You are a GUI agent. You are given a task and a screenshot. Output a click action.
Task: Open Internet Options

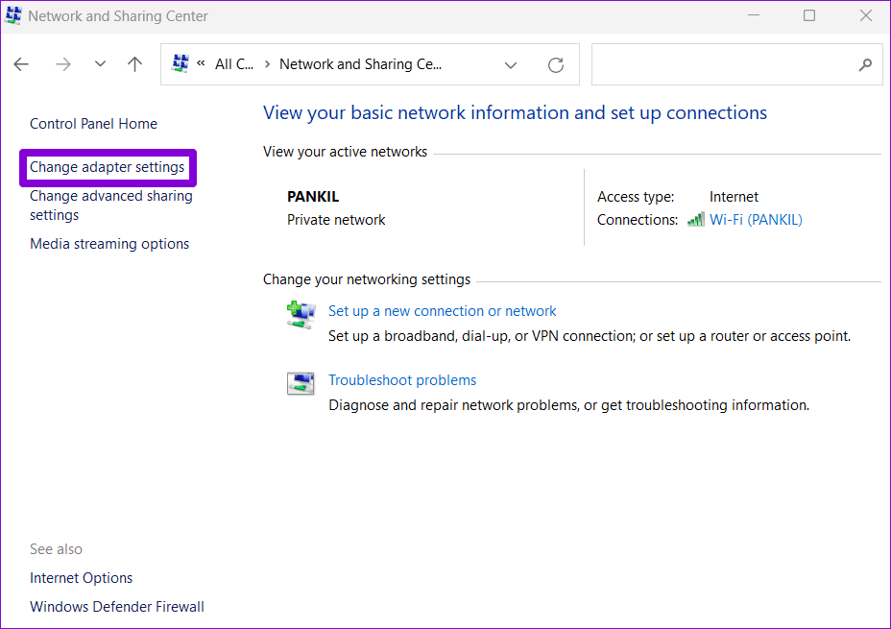81,578
